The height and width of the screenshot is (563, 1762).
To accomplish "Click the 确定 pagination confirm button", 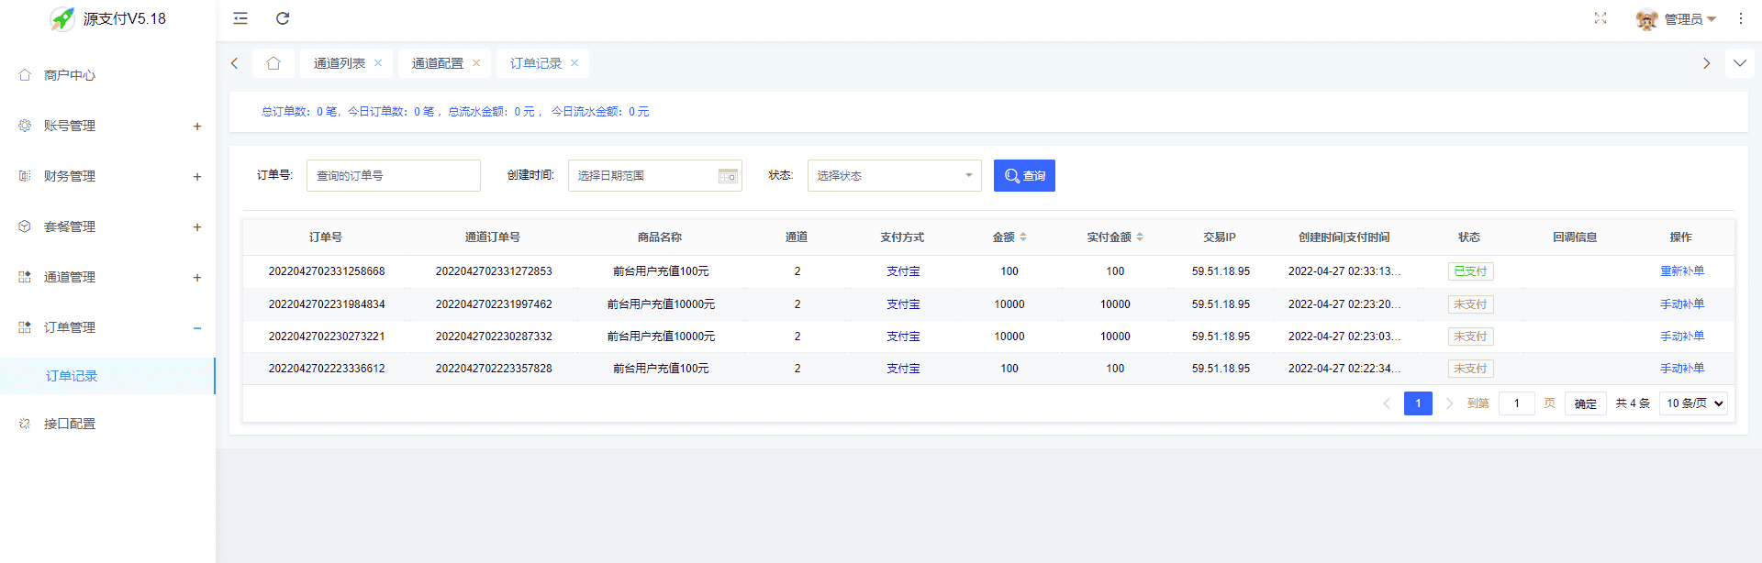I will (1586, 403).
